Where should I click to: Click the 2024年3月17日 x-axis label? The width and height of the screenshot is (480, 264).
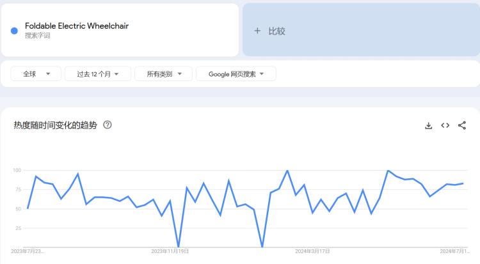point(313,251)
